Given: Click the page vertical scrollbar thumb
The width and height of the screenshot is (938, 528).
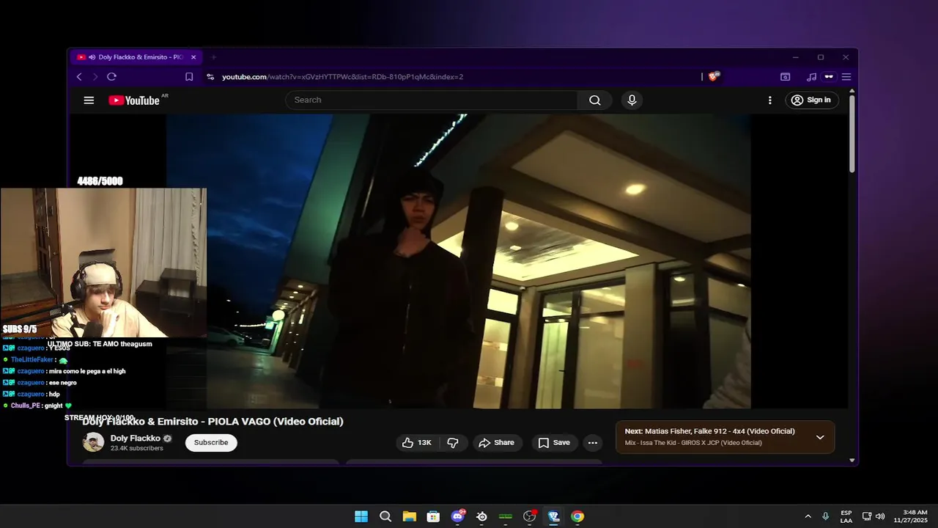Looking at the screenshot, I should 852,133.
